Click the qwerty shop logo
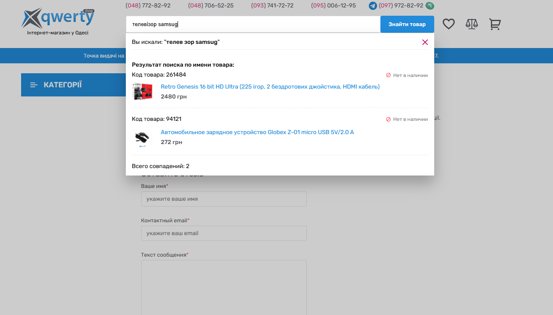 (x=58, y=19)
